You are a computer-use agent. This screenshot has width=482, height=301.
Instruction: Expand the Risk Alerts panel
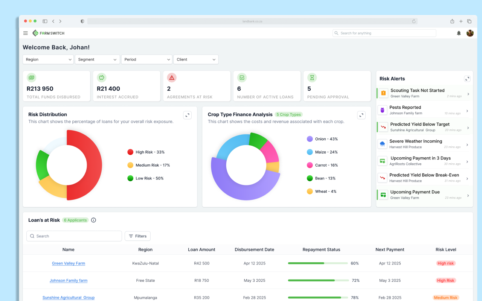[467, 79]
